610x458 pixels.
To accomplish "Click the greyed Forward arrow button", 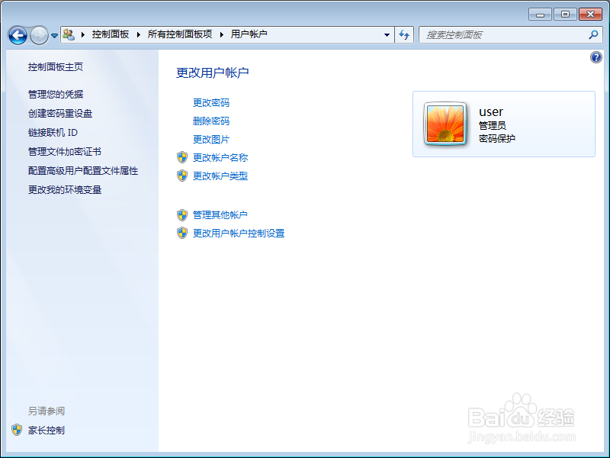I will coord(39,35).
